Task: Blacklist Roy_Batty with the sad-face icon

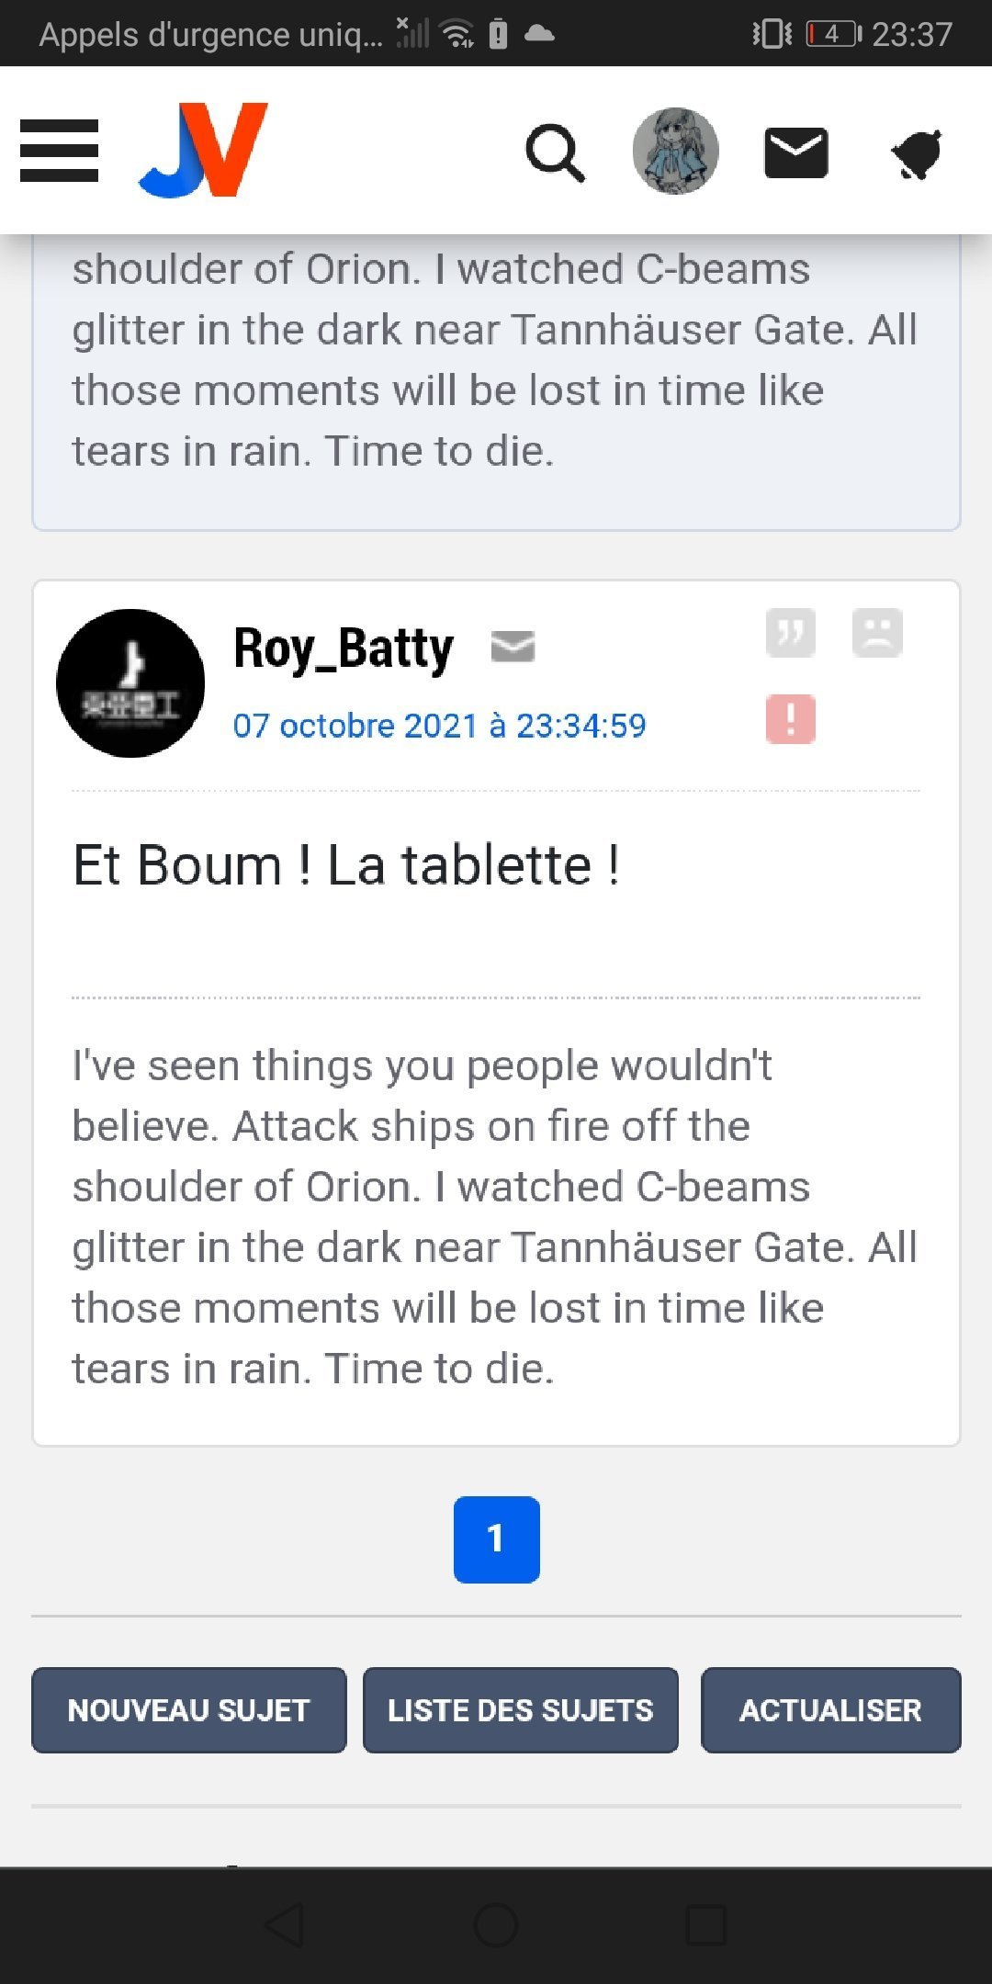Action: (x=877, y=633)
